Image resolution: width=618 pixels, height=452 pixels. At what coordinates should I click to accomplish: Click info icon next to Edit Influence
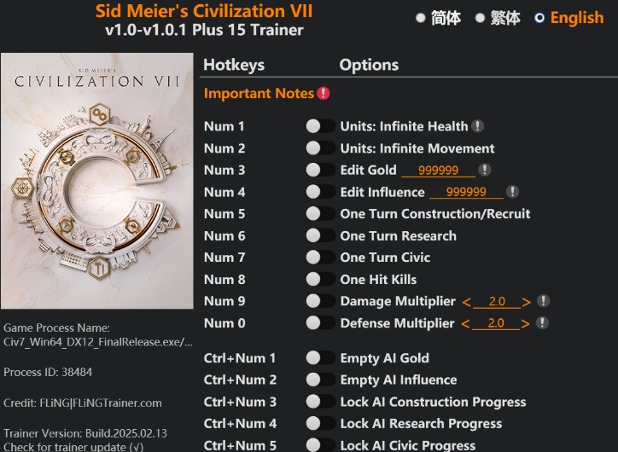pyautogui.click(x=512, y=192)
